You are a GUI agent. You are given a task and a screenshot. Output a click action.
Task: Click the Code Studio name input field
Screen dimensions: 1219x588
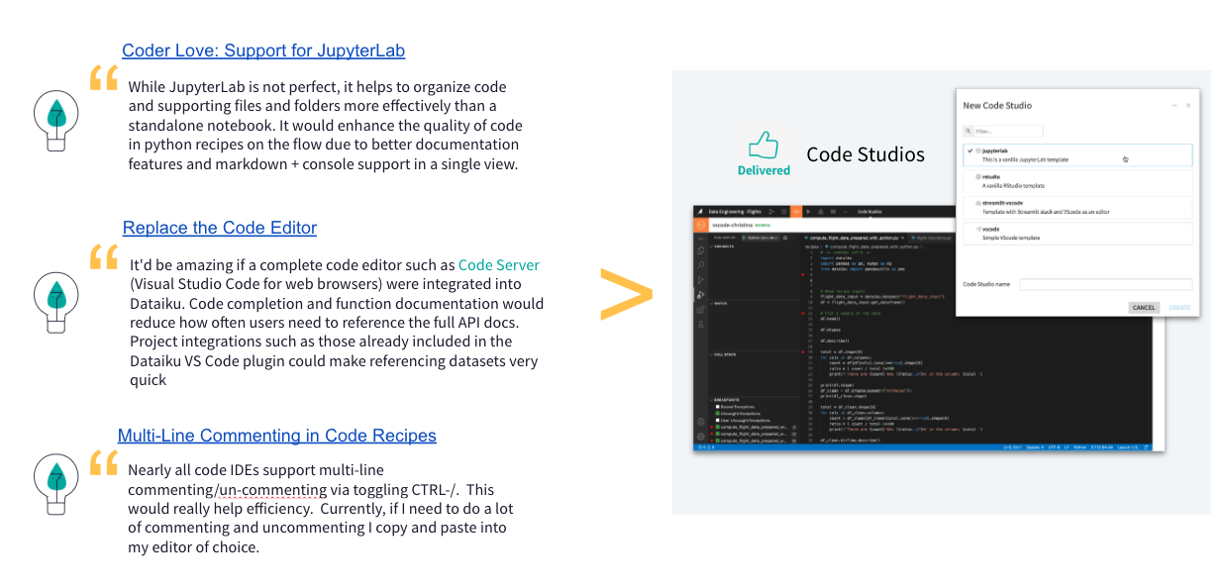pos(1106,284)
